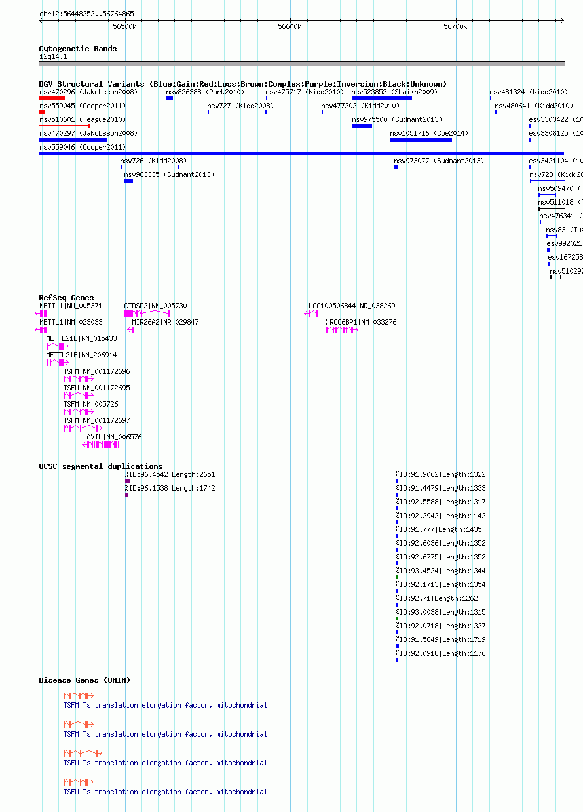Click nsv726 (Kidd2008) label
583x812 pixels.
click(153, 161)
